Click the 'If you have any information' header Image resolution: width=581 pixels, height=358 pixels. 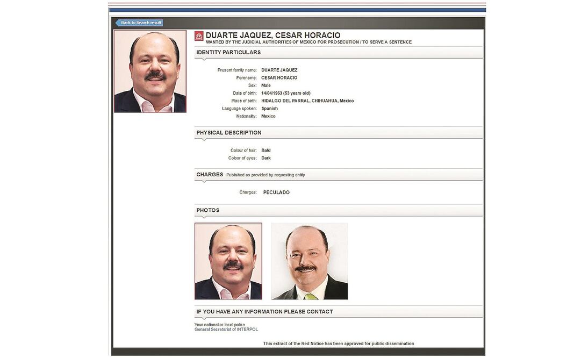264,312
